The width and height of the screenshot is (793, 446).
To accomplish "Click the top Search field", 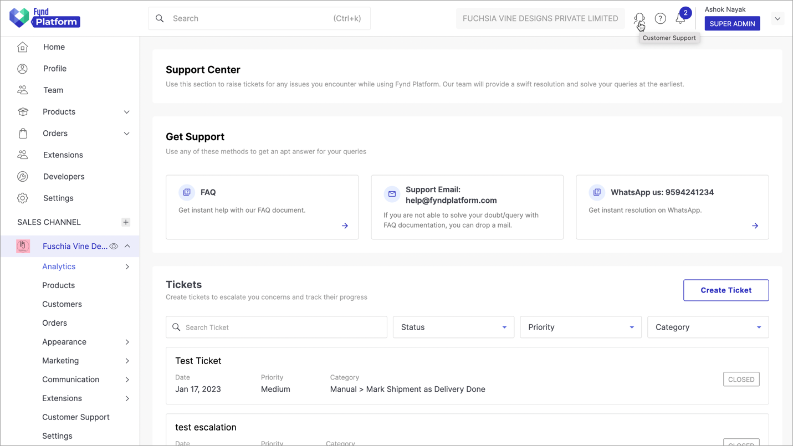I will tap(259, 18).
